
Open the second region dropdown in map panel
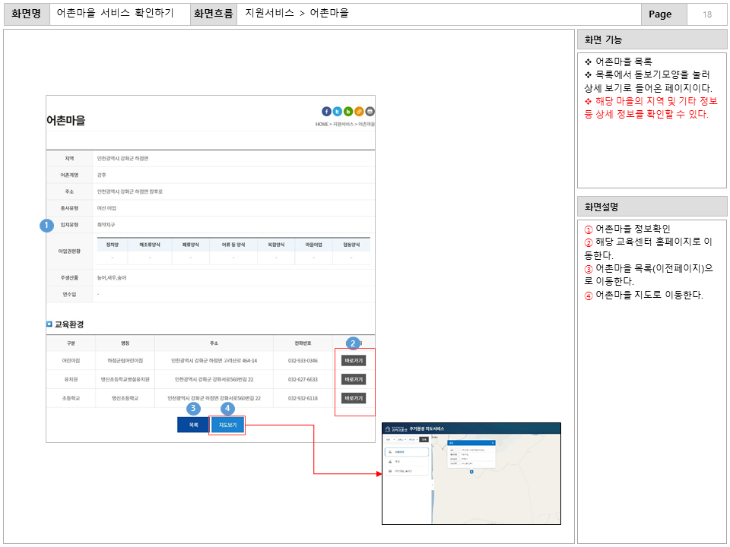401,440
